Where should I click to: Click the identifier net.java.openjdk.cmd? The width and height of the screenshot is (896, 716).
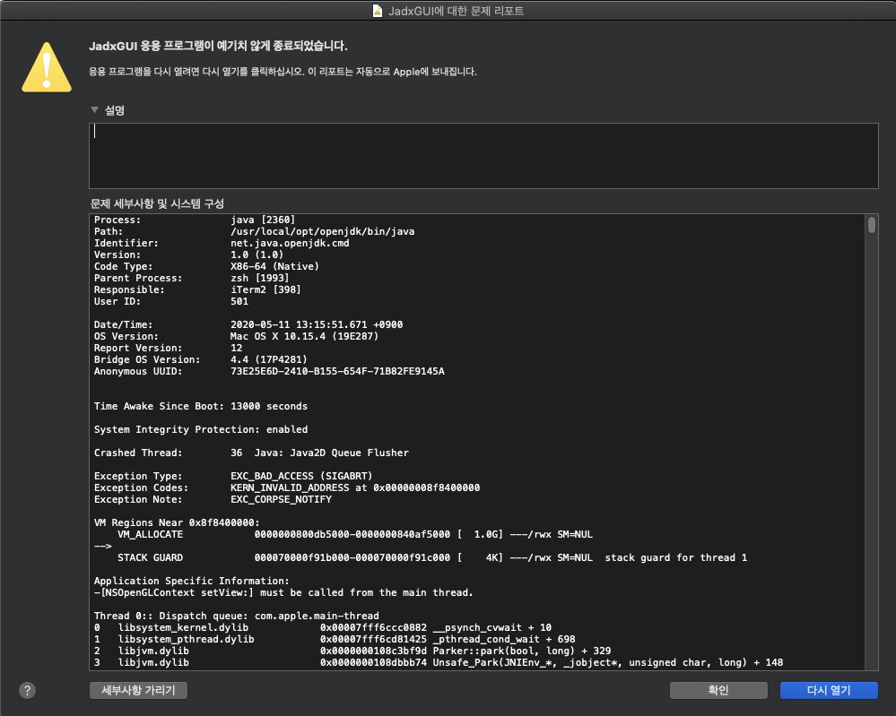pos(290,243)
